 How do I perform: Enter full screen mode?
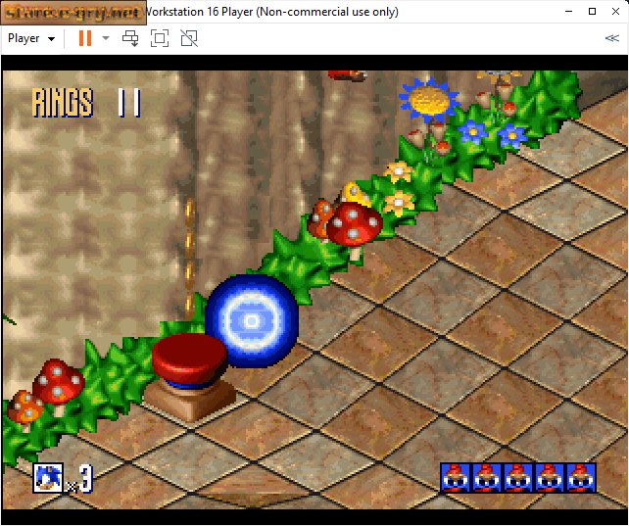pyautogui.click(x=160, y=38)
